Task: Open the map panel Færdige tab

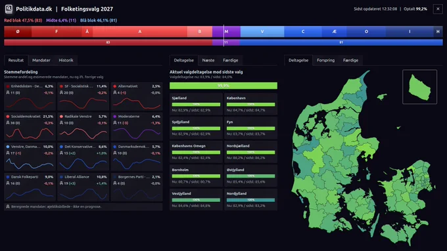Action: coord(350,60)
